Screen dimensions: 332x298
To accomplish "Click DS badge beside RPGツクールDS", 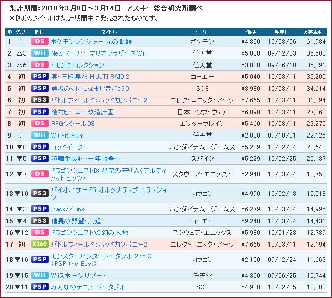I will coord(40,123).
